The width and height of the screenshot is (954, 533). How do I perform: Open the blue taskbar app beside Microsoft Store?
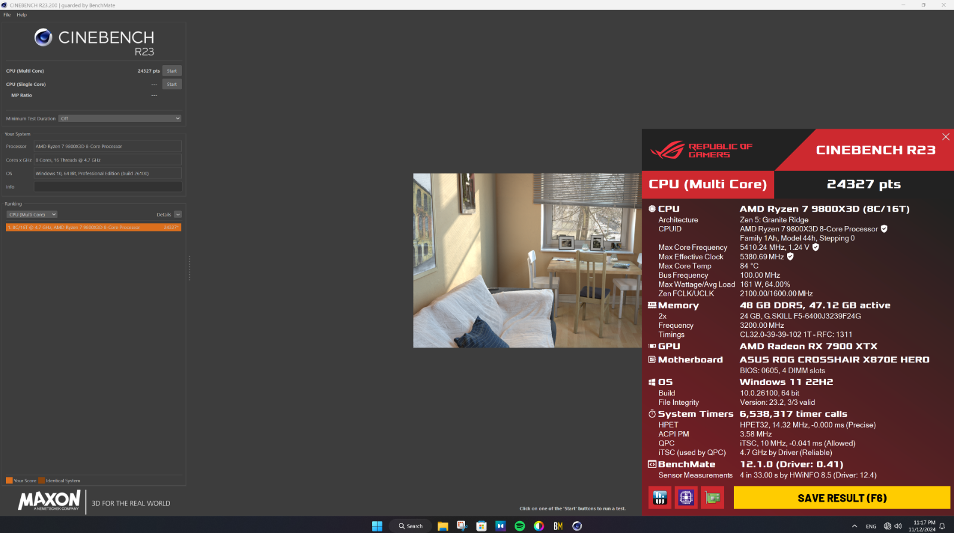click(x=500, y=526)
